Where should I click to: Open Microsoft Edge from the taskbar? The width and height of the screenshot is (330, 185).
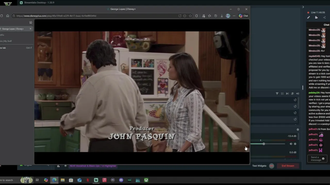coord(54,180)
